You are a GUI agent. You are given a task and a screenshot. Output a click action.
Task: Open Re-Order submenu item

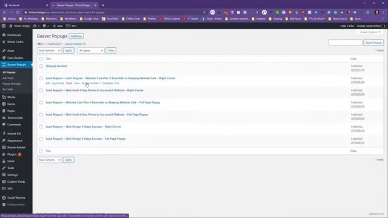click(x=8, y=89)
